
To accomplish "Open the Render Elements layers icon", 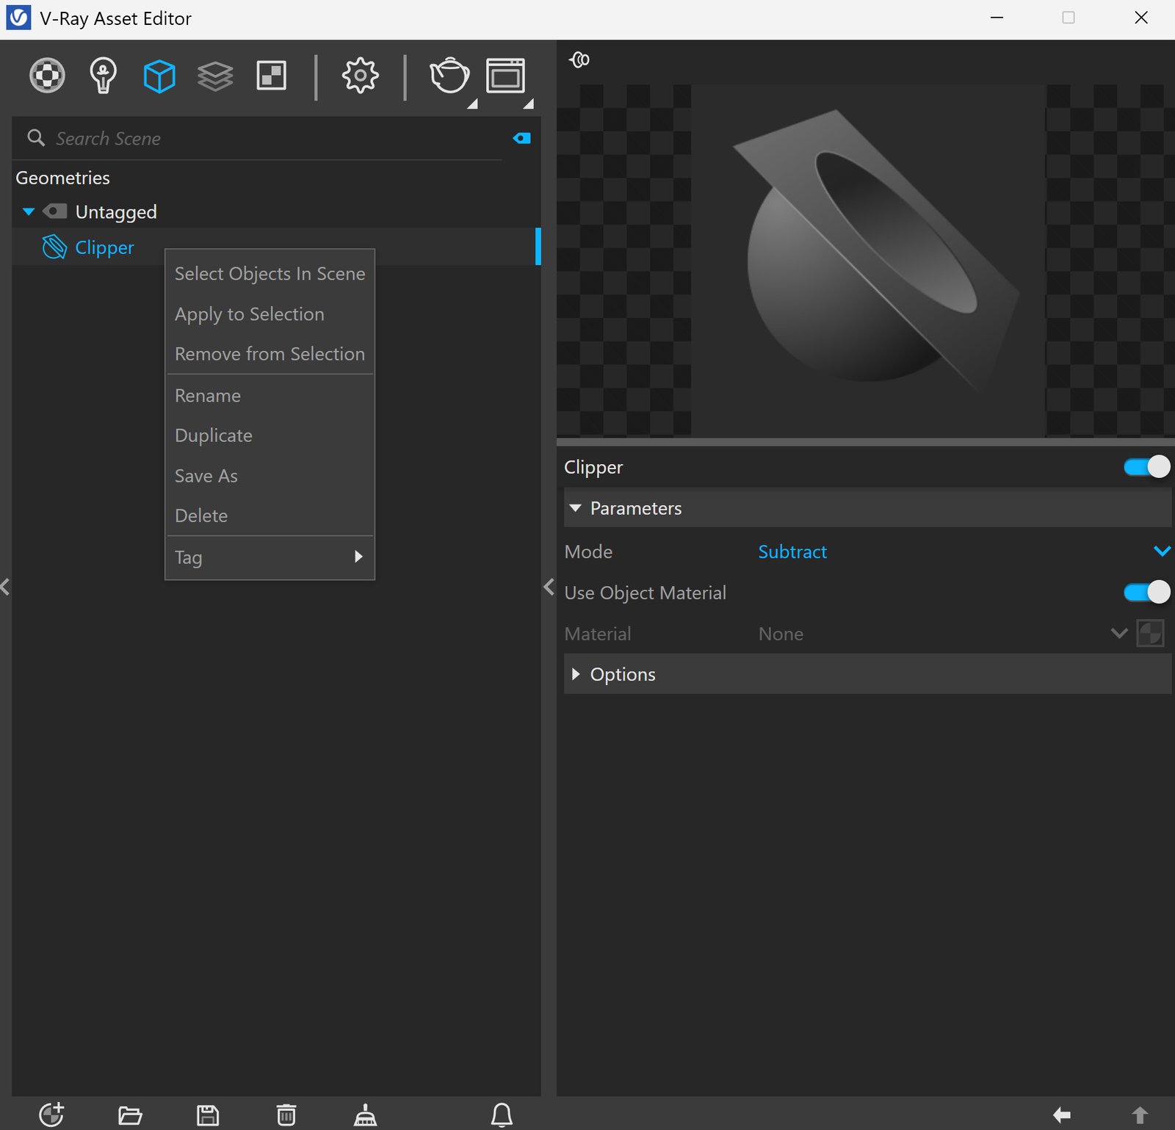I will point(215,76).
